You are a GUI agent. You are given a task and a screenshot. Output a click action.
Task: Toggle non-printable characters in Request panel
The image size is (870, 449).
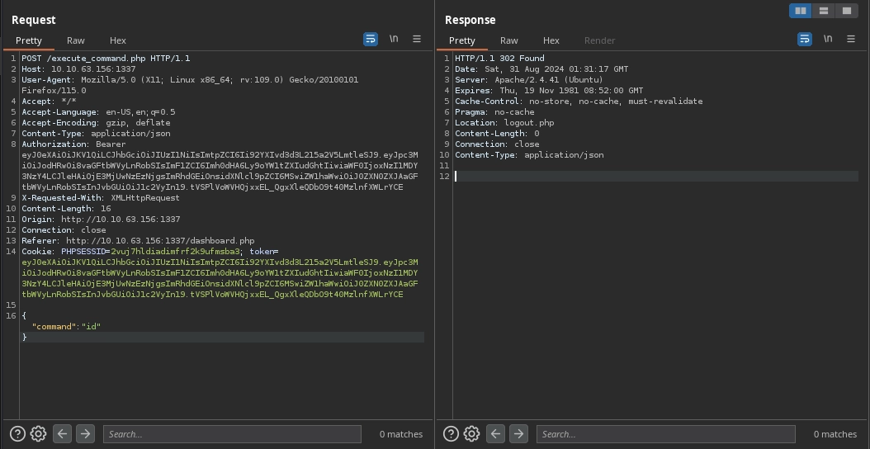394,39
